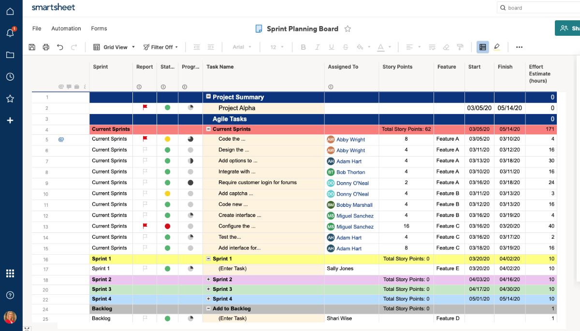Open the font size 12 dropdown
The width and height of the screenshot is (580, 331).
pyautogui.click(x=276, y=47)
